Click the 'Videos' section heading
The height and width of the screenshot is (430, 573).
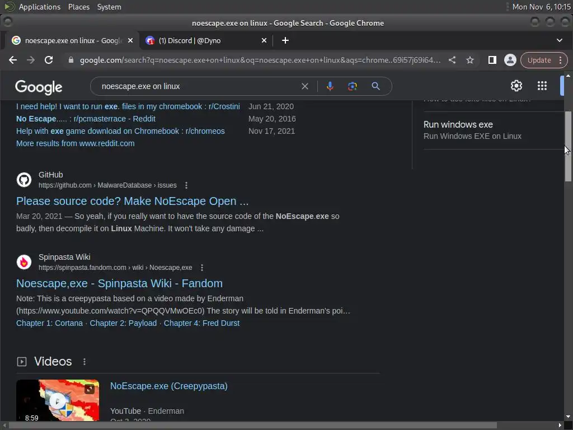53,361
